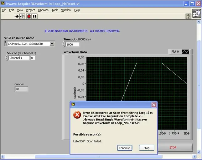Click the 1,75E-9 time axis value
202x160 pixels.
[x=174, y=133]
